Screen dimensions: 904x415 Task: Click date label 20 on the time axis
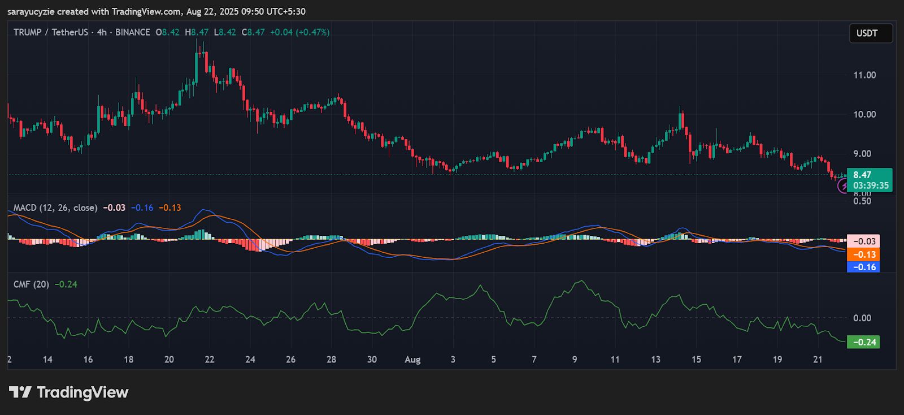169,360
